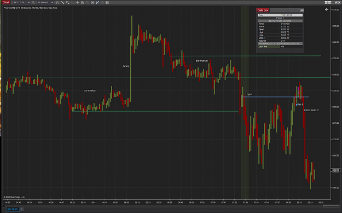
Task: Click the current price marker on axis
Action: coord(335,170)
